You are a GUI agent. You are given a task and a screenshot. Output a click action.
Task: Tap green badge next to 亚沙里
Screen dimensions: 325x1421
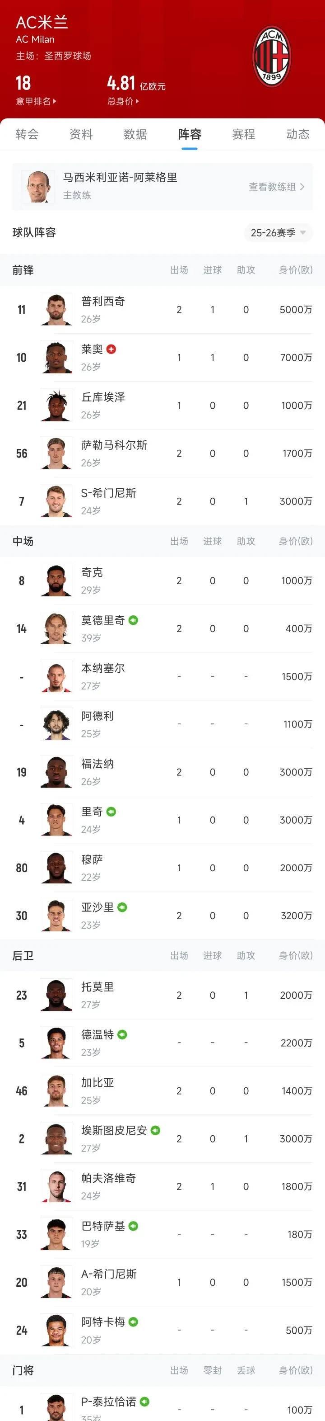point(122,907)
